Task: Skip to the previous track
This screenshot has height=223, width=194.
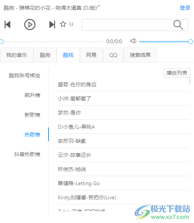Action: tap(7, 25)
